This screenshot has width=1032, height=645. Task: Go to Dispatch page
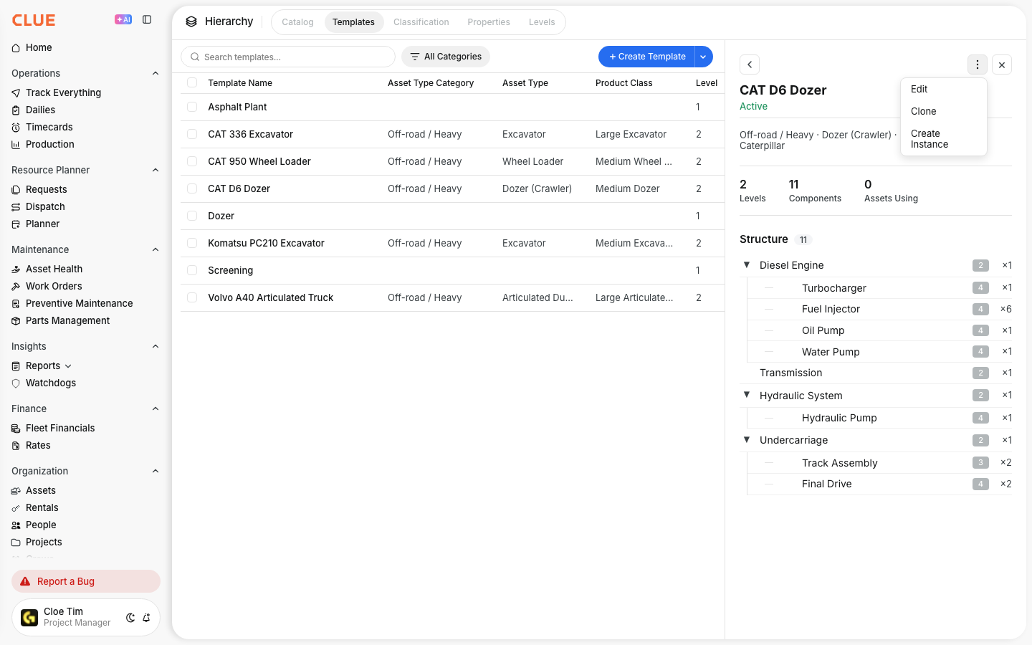[45, 206]
